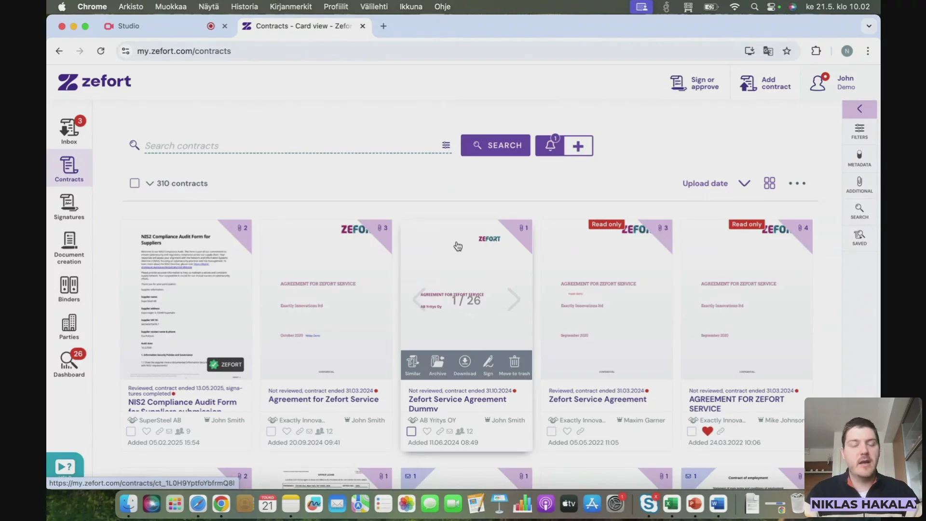Go to next page preview arrow on card
926x521 pixels.
point(514,300)
